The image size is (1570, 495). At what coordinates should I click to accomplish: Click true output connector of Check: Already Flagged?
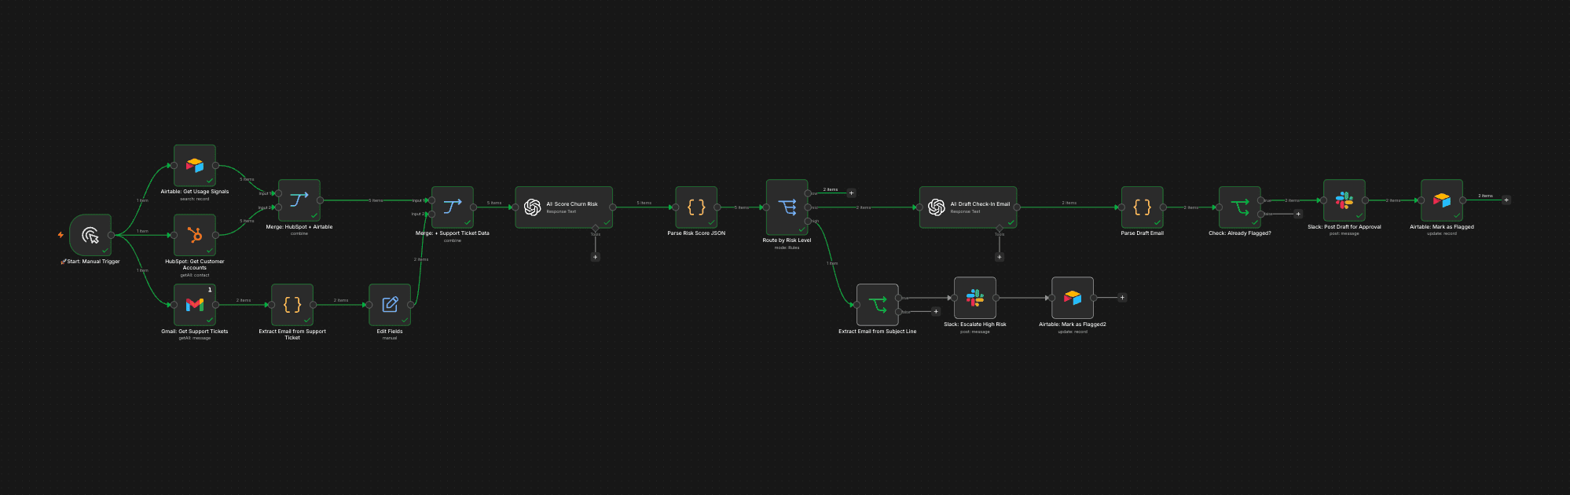tap(1261, 200)
